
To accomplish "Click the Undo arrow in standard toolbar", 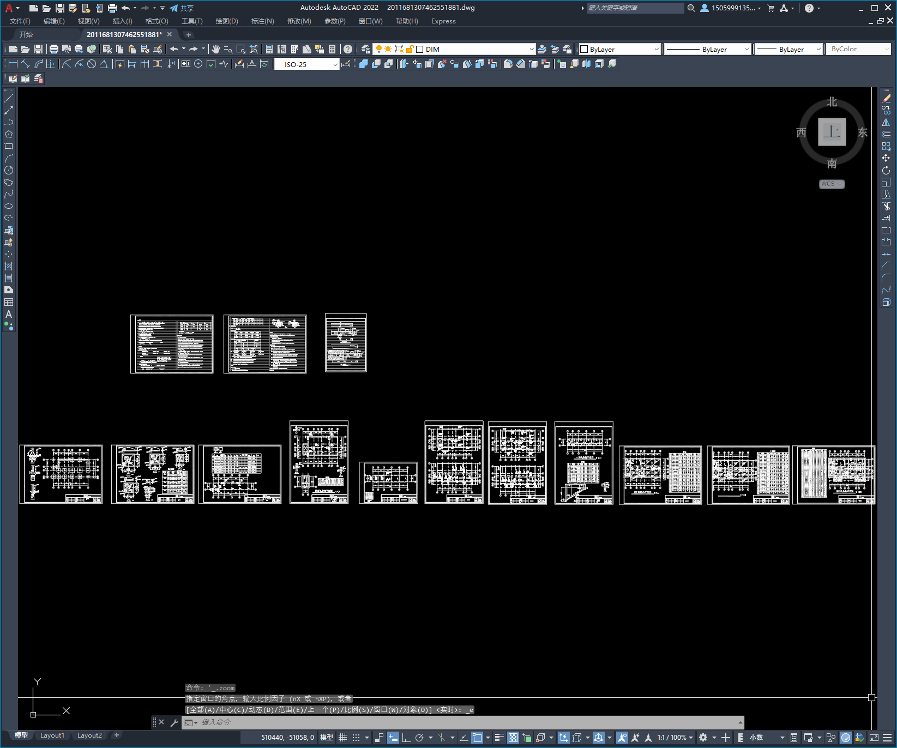I will point(174,49).
